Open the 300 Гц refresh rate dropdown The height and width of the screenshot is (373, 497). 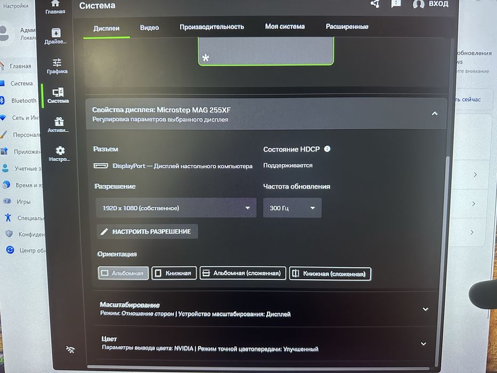click(x=292, y=208)
